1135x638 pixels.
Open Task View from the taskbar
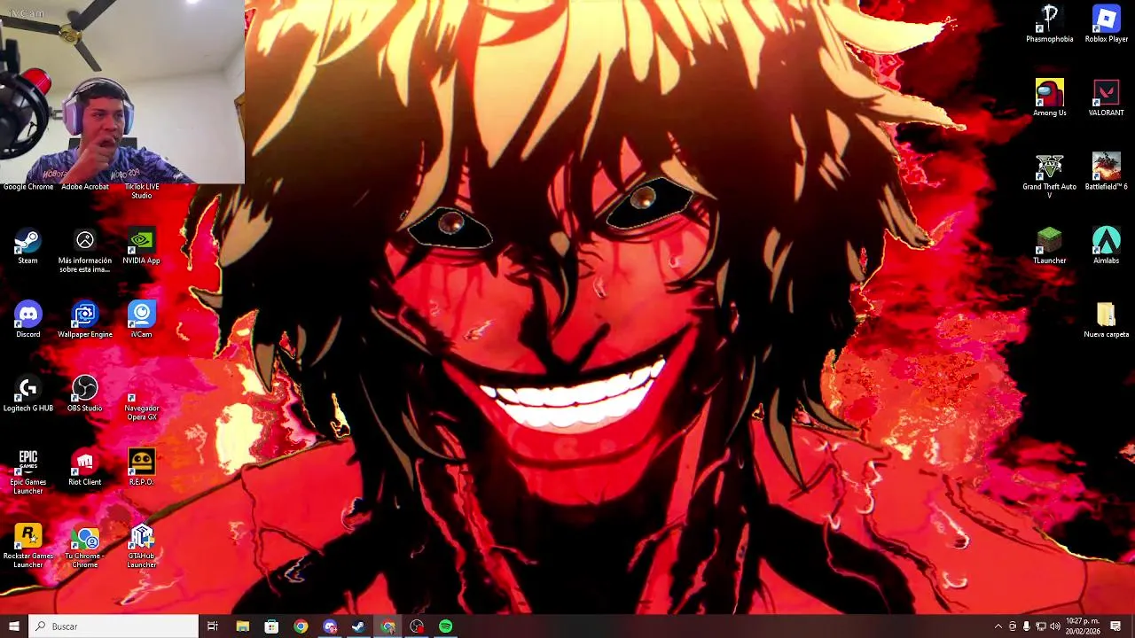(213, 626)
